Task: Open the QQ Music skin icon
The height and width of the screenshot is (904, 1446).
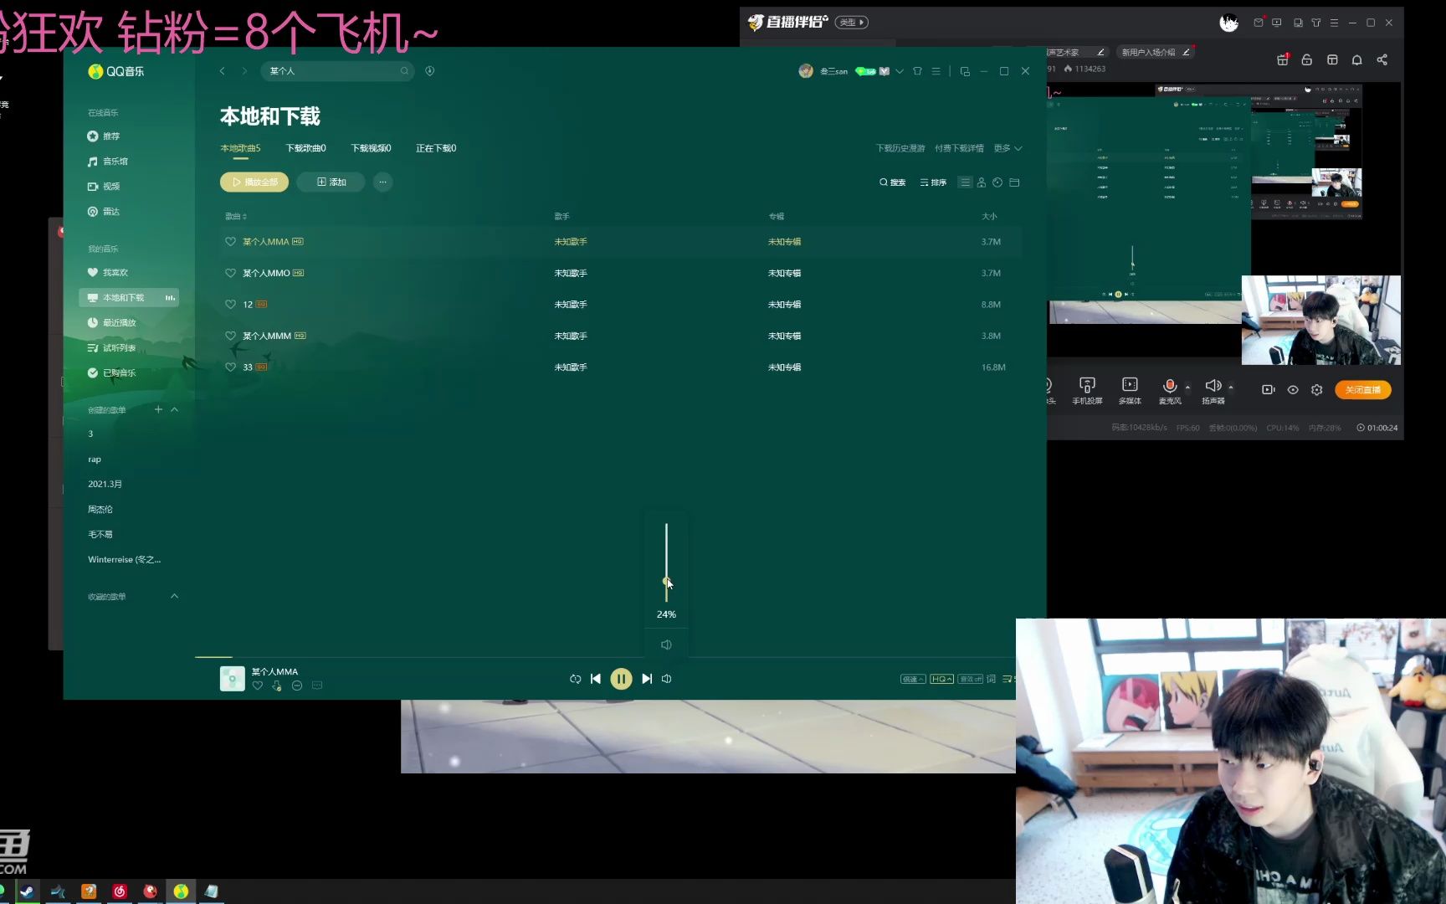Action: [x=917, y=71]
